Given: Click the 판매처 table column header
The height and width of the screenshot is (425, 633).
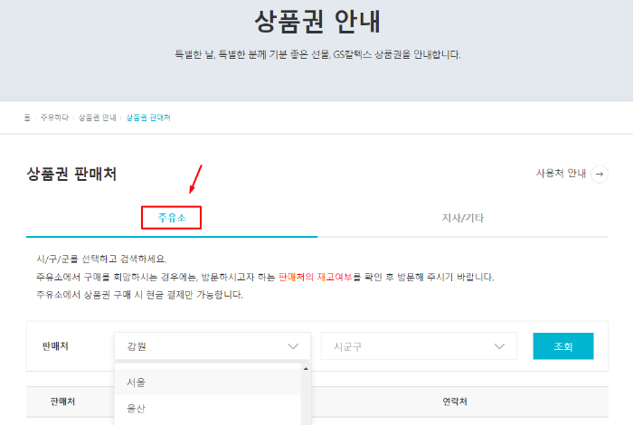Looking at the screenshot, I should pos(62,401).
